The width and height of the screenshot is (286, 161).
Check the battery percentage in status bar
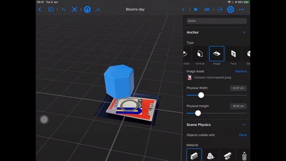240,2
